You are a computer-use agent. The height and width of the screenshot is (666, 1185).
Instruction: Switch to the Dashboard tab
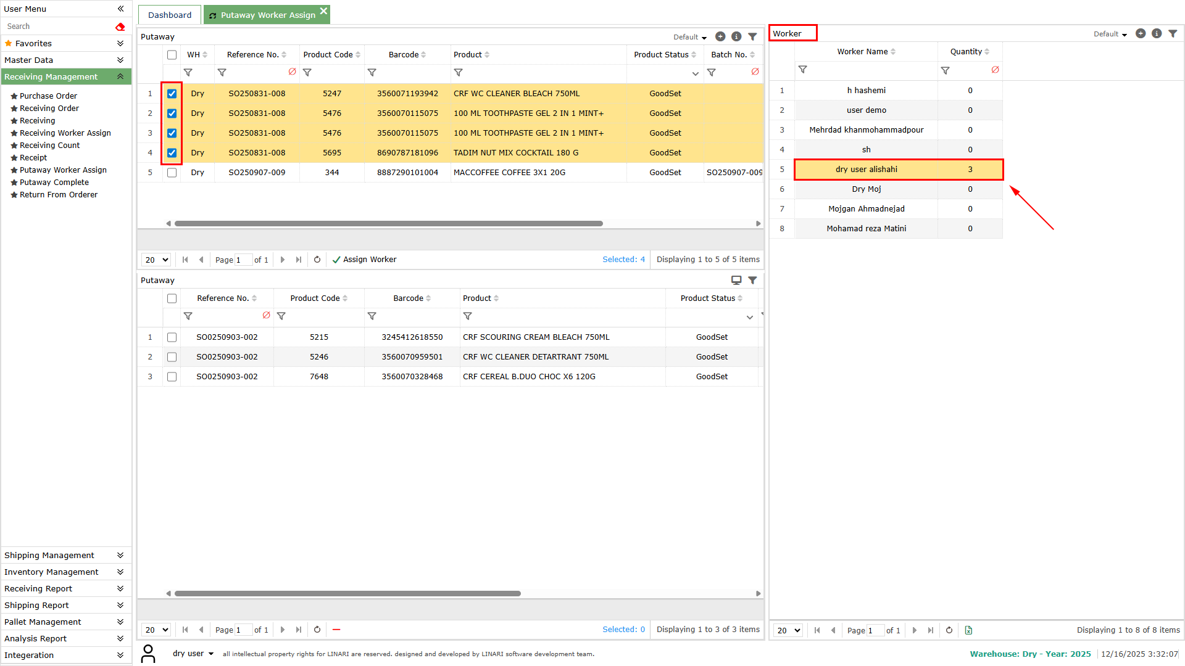point(170,15)
